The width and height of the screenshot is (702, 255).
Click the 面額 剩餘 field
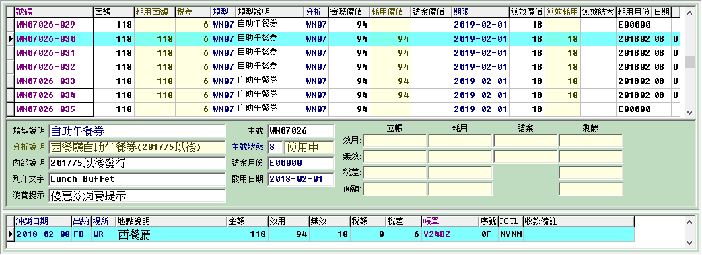(x=591, y=189)
